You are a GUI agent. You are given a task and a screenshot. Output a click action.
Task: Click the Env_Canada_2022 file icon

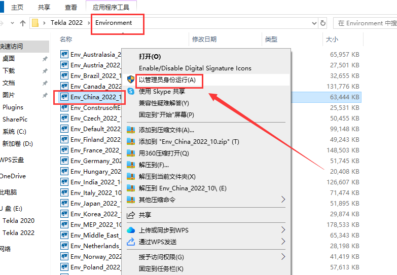point(64,86)
